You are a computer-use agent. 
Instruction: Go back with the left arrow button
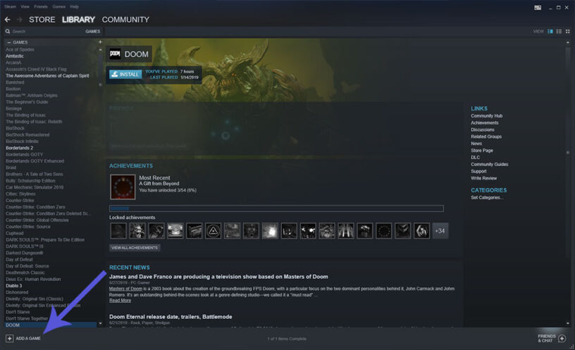point(8,20)
